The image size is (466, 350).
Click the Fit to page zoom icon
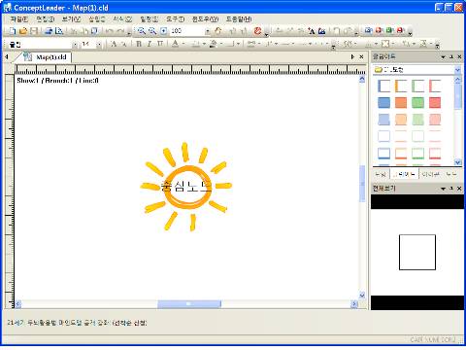164,31
